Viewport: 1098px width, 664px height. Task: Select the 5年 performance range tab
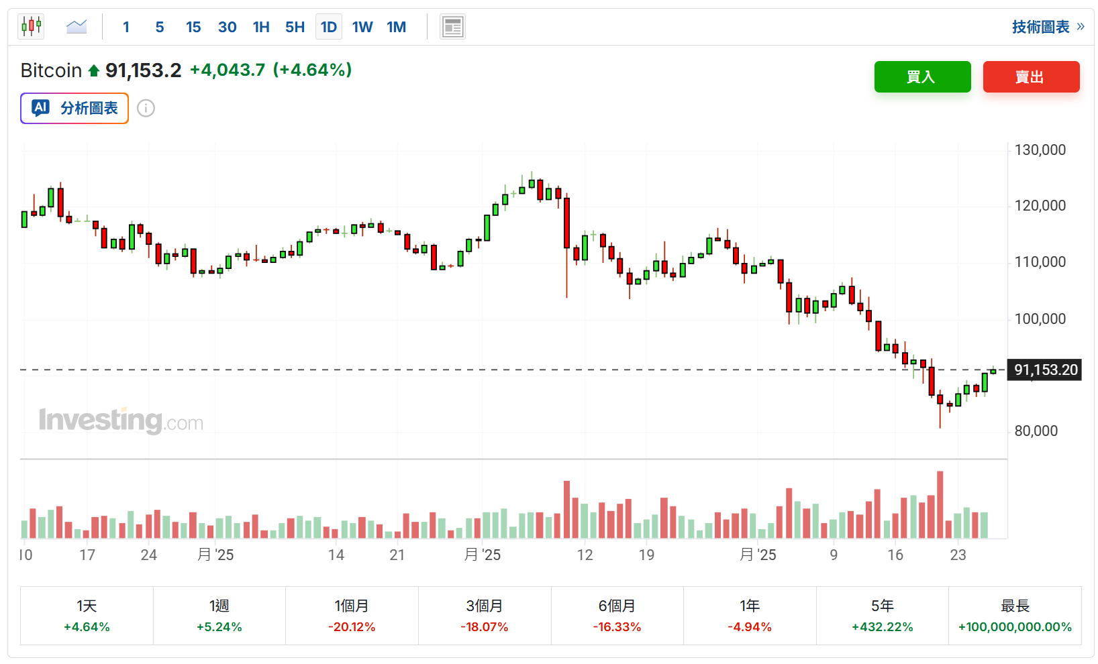(882, 616)
